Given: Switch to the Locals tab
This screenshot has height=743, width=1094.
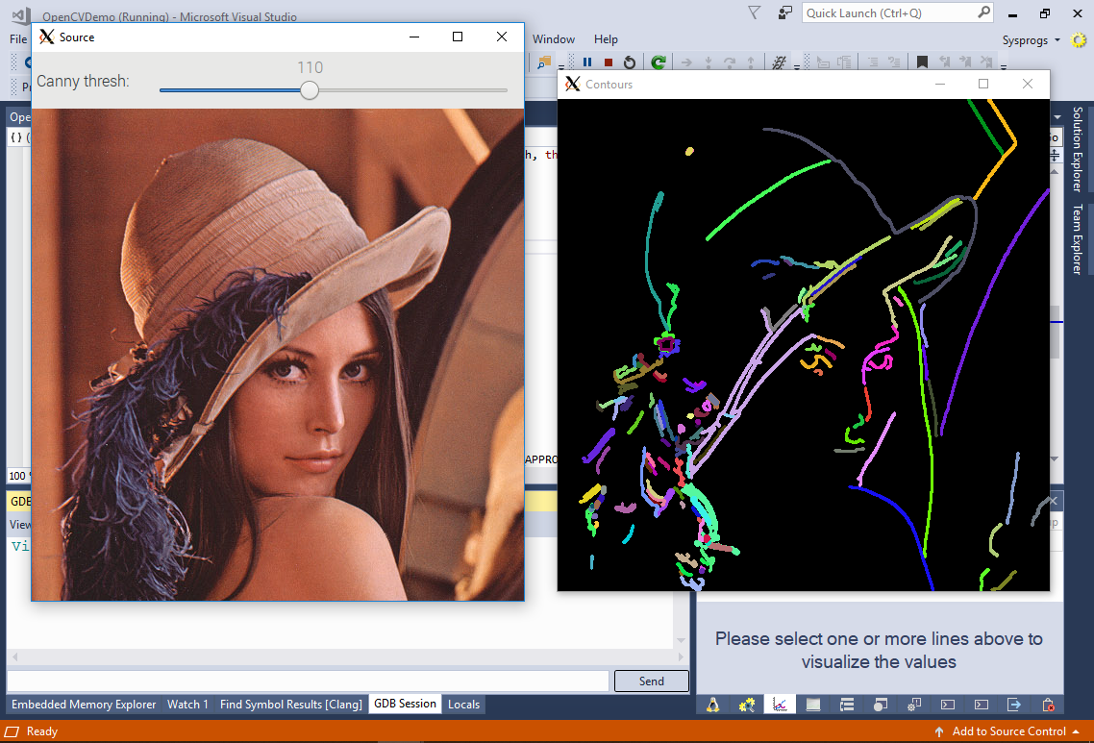Looking at the screenshot, I should (x=464, y=704).
